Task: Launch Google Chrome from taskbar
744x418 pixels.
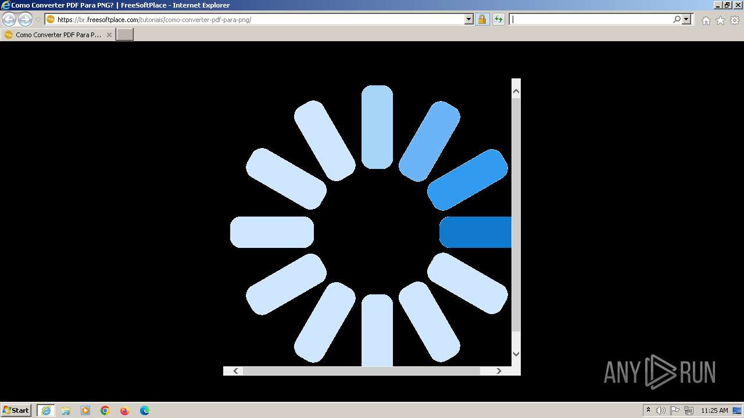Action: pos(105,410)
